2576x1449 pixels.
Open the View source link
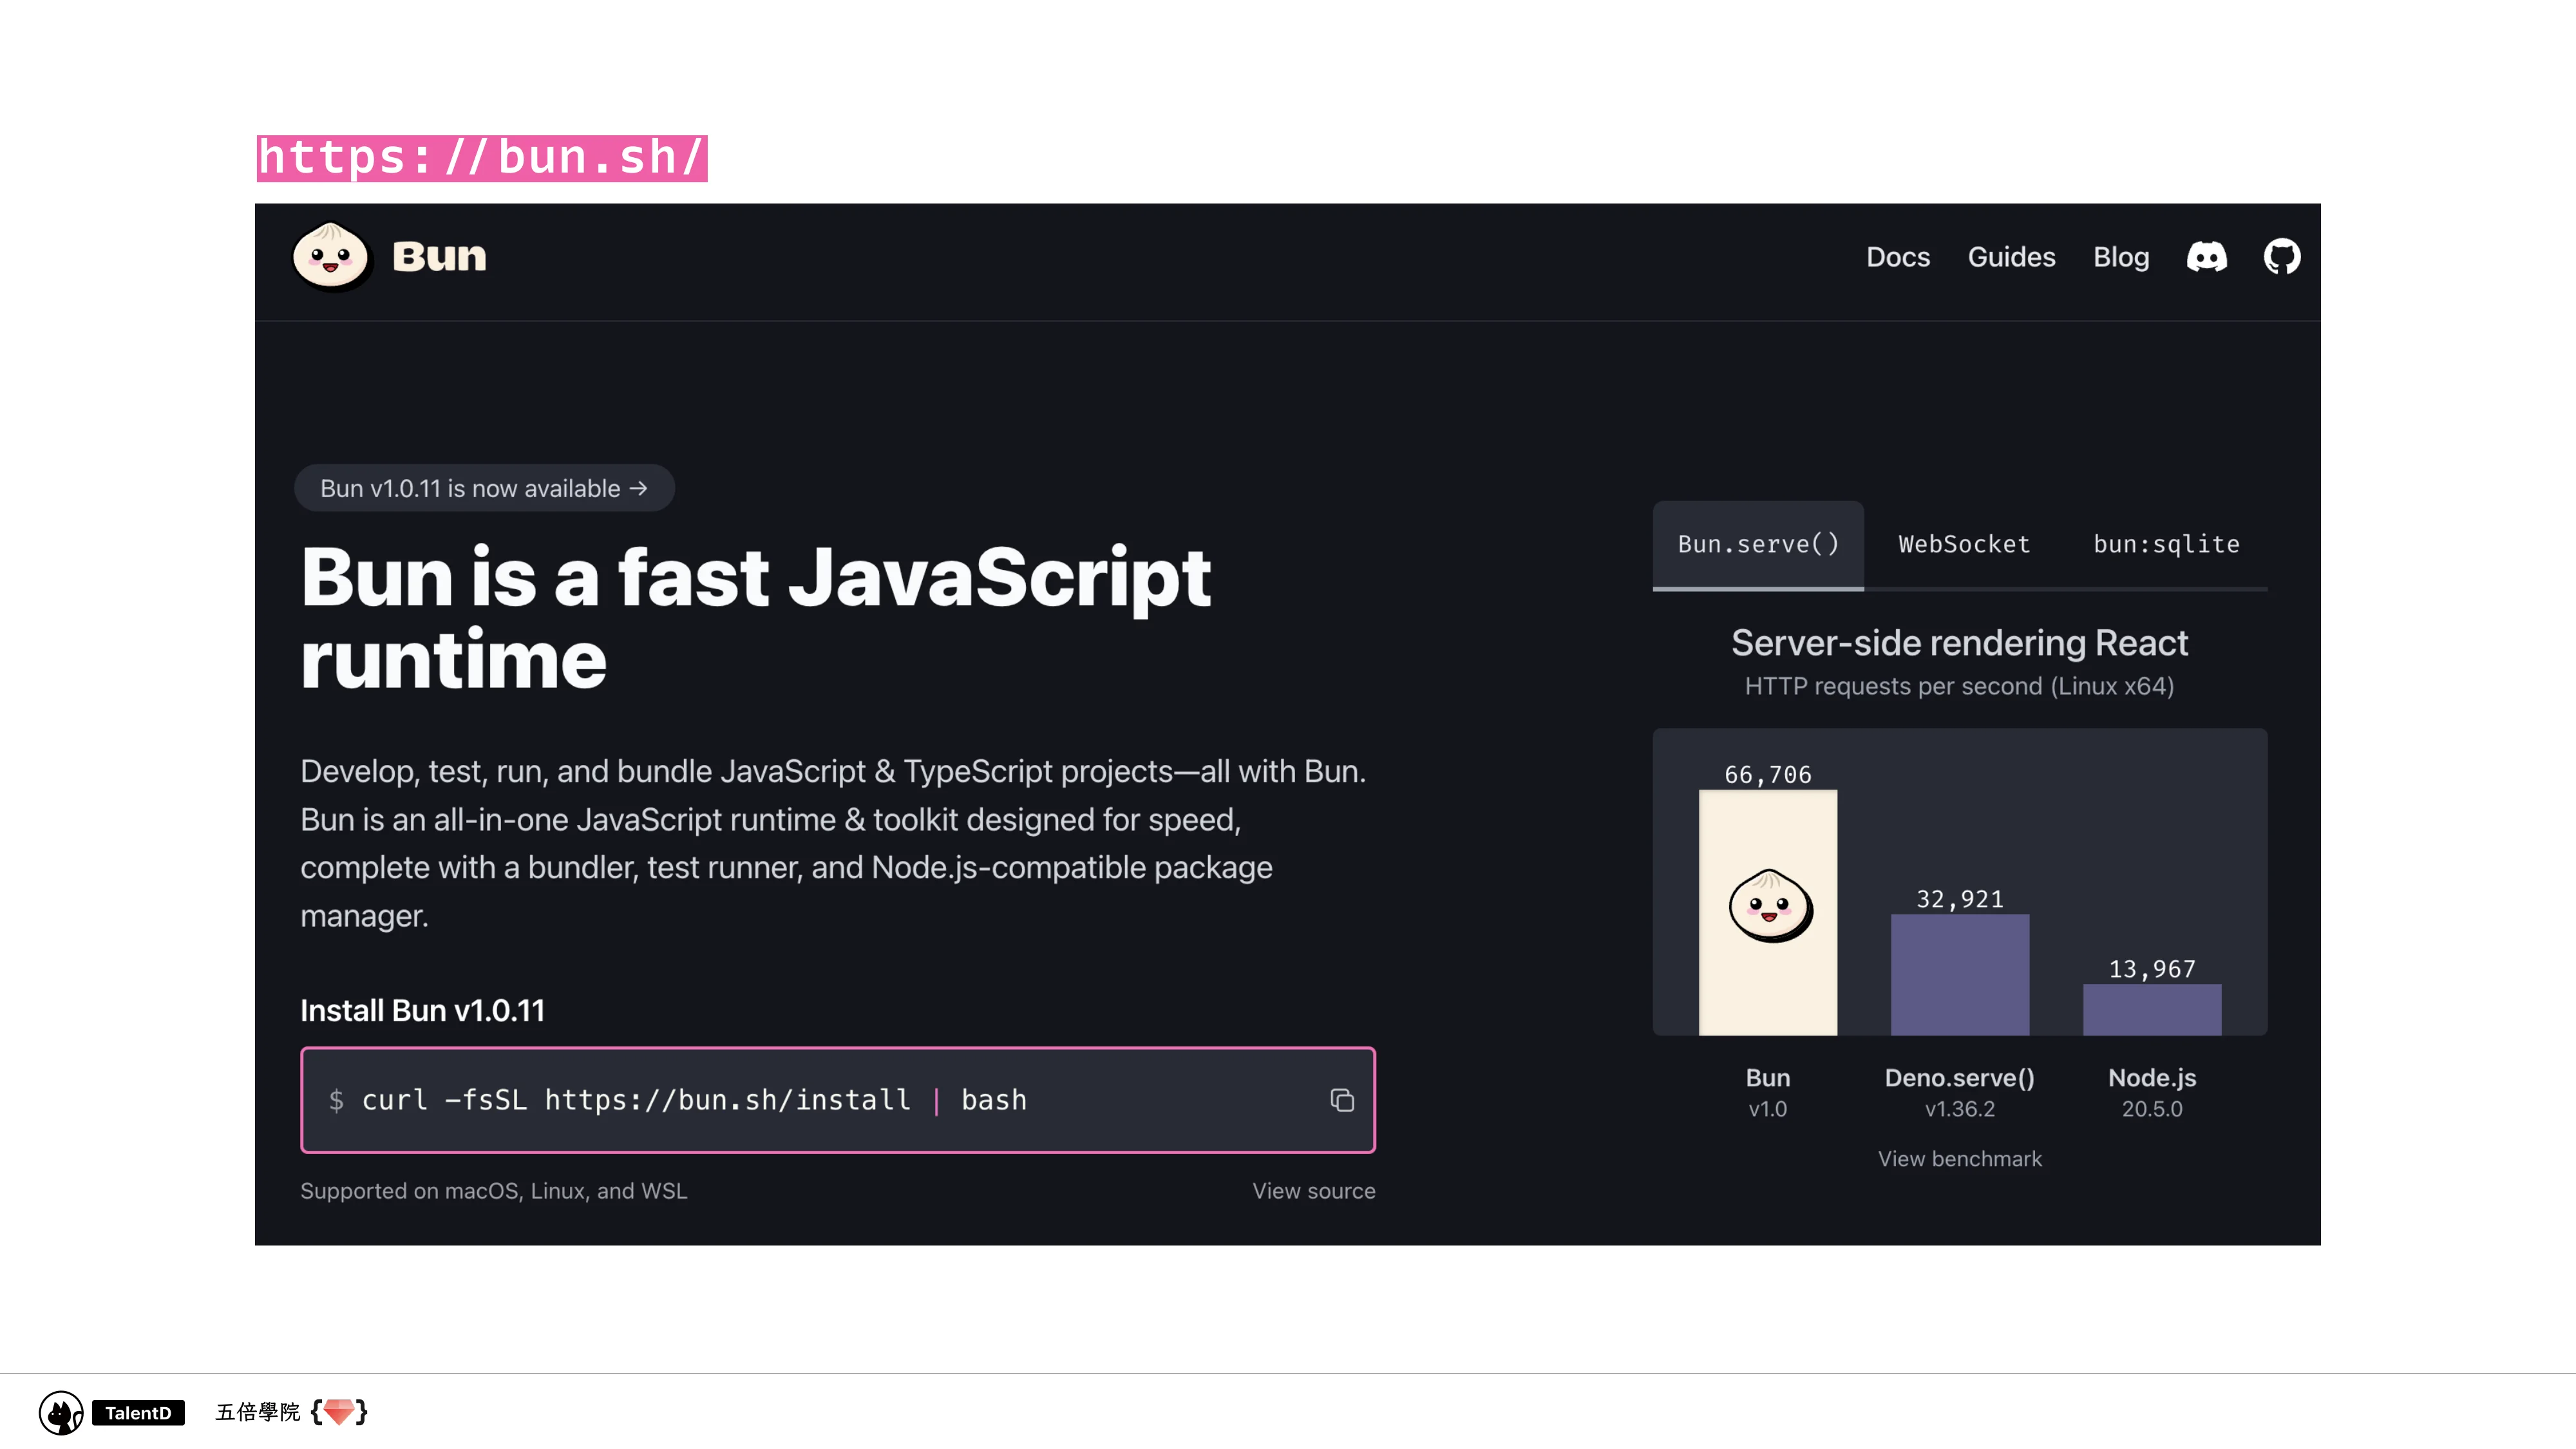(1313, 1190)
